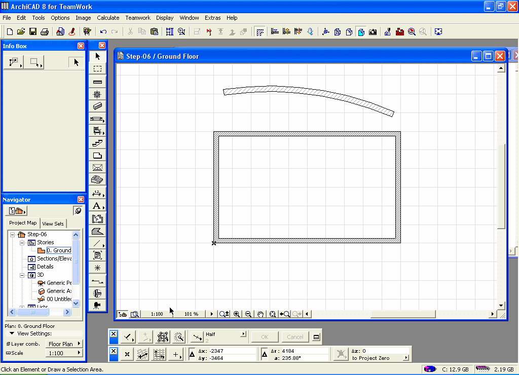Pick the Slab tool

[98, 156]
